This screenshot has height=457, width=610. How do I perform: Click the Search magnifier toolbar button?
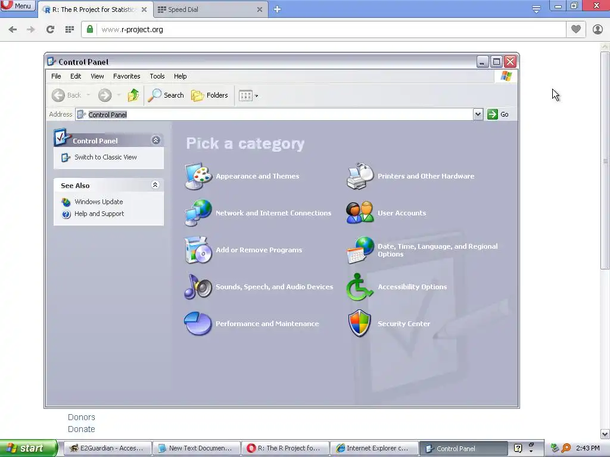click(x=166, y=95)
